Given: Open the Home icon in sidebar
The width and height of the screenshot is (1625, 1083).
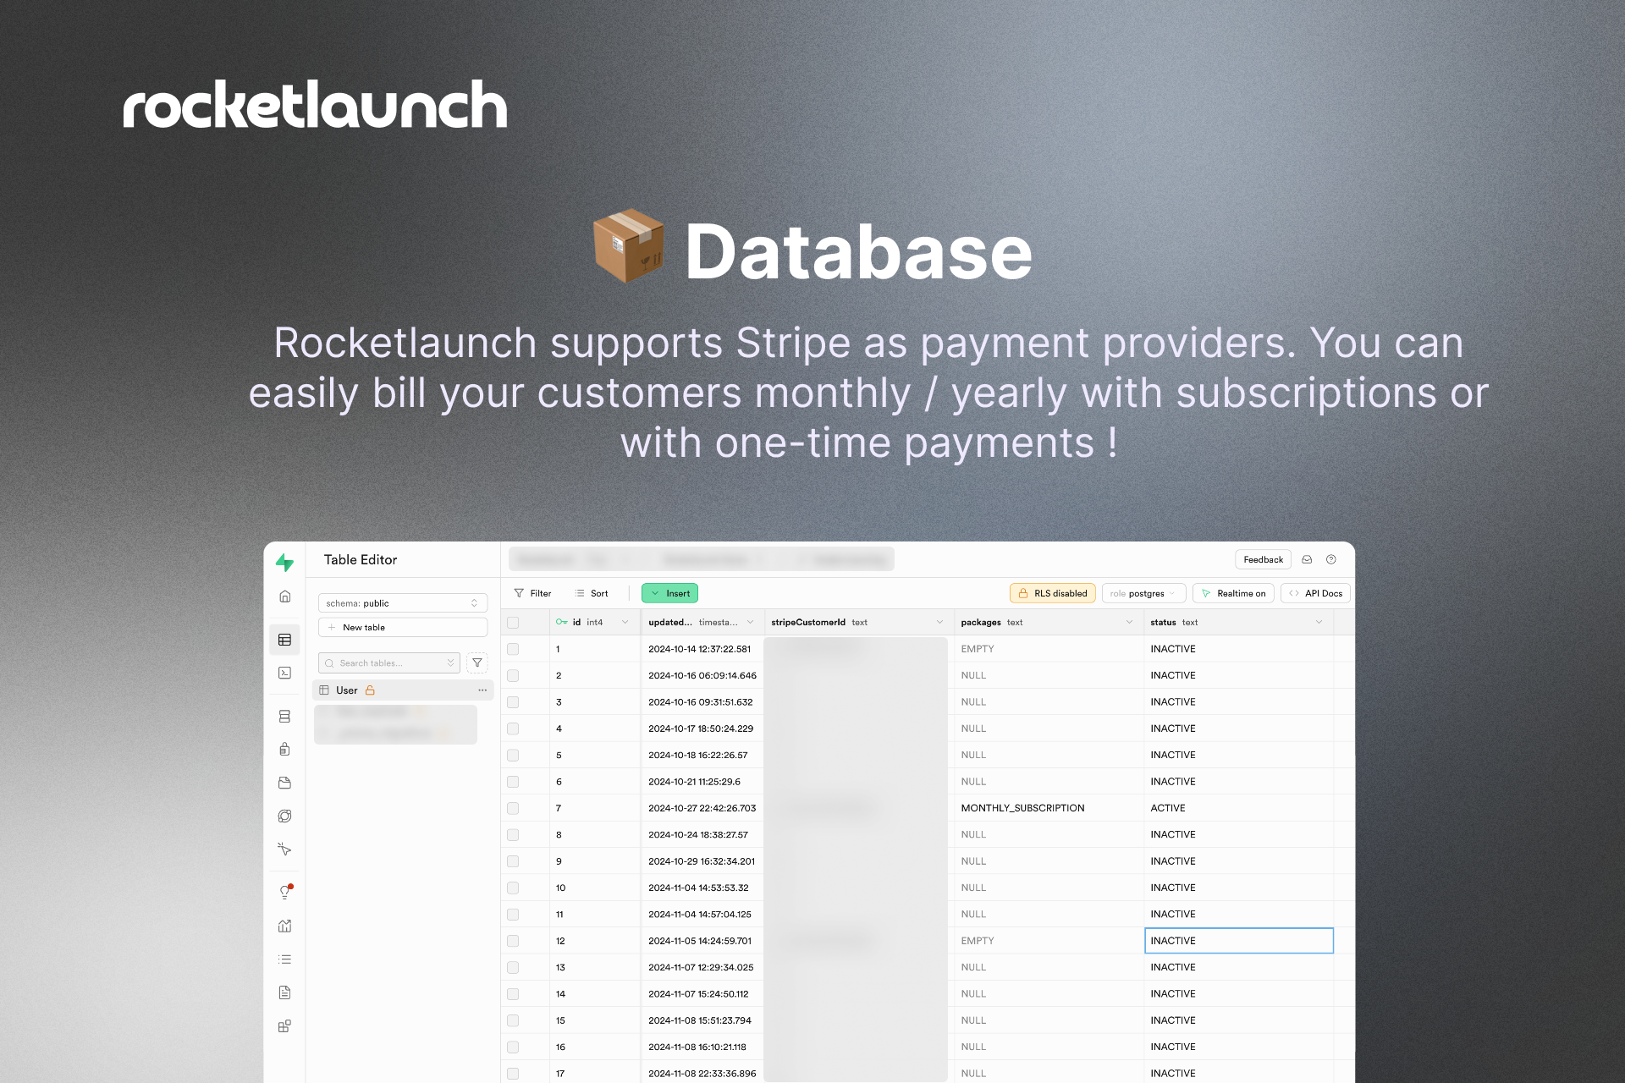Looking at the screenshot, I should [x=285, y=596].
